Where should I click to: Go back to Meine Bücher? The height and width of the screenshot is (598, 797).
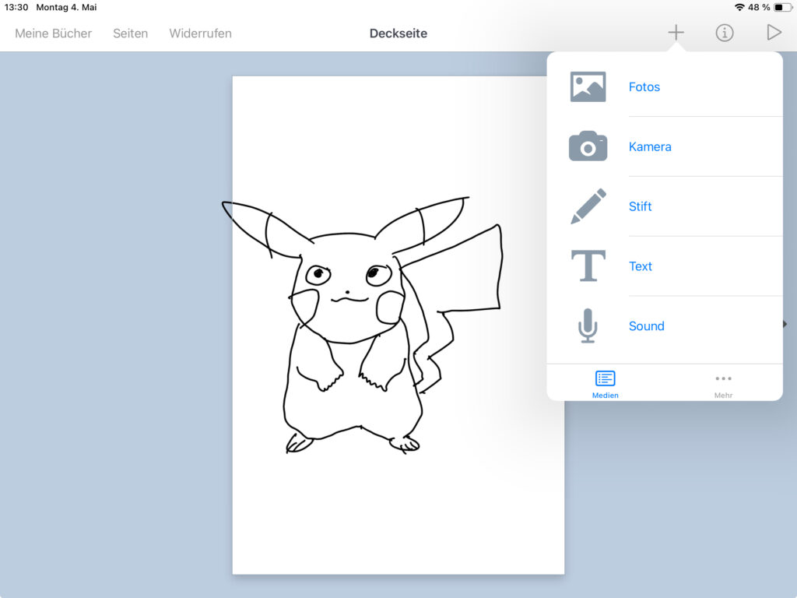click(x=54, y=33)
